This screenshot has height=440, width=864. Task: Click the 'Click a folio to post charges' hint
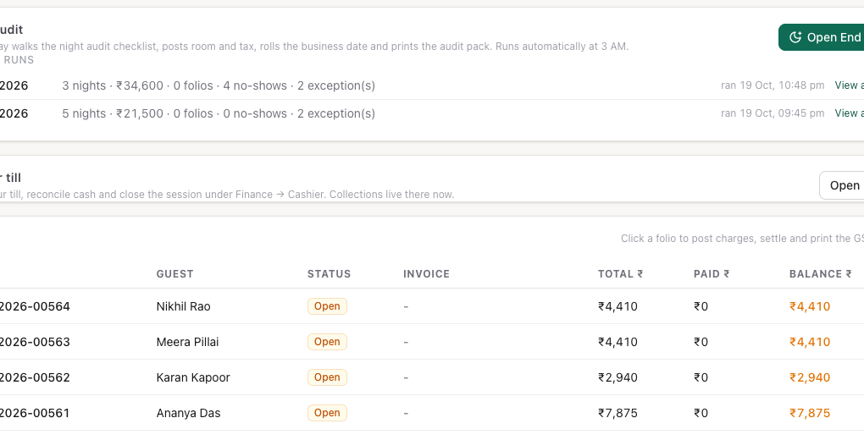(742, 239)
